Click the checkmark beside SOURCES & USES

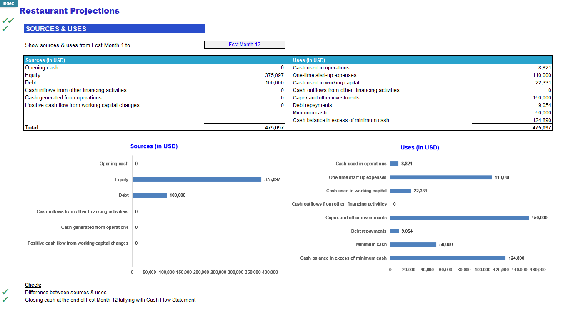click(x=5, y=28)
